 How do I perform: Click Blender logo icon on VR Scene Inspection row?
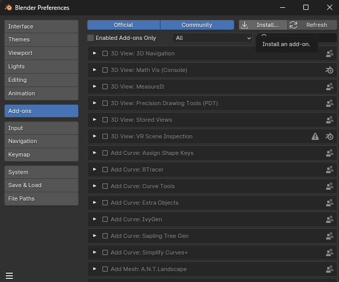click(330, 136)
